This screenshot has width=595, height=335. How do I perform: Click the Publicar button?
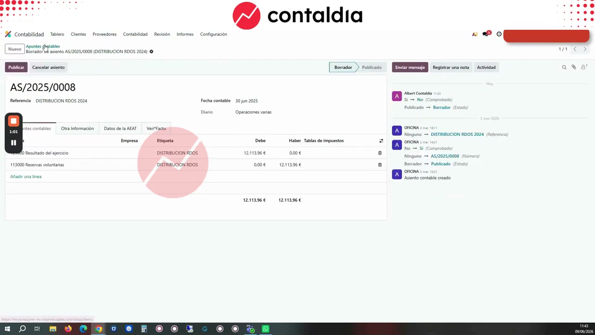tap(16, 67)
